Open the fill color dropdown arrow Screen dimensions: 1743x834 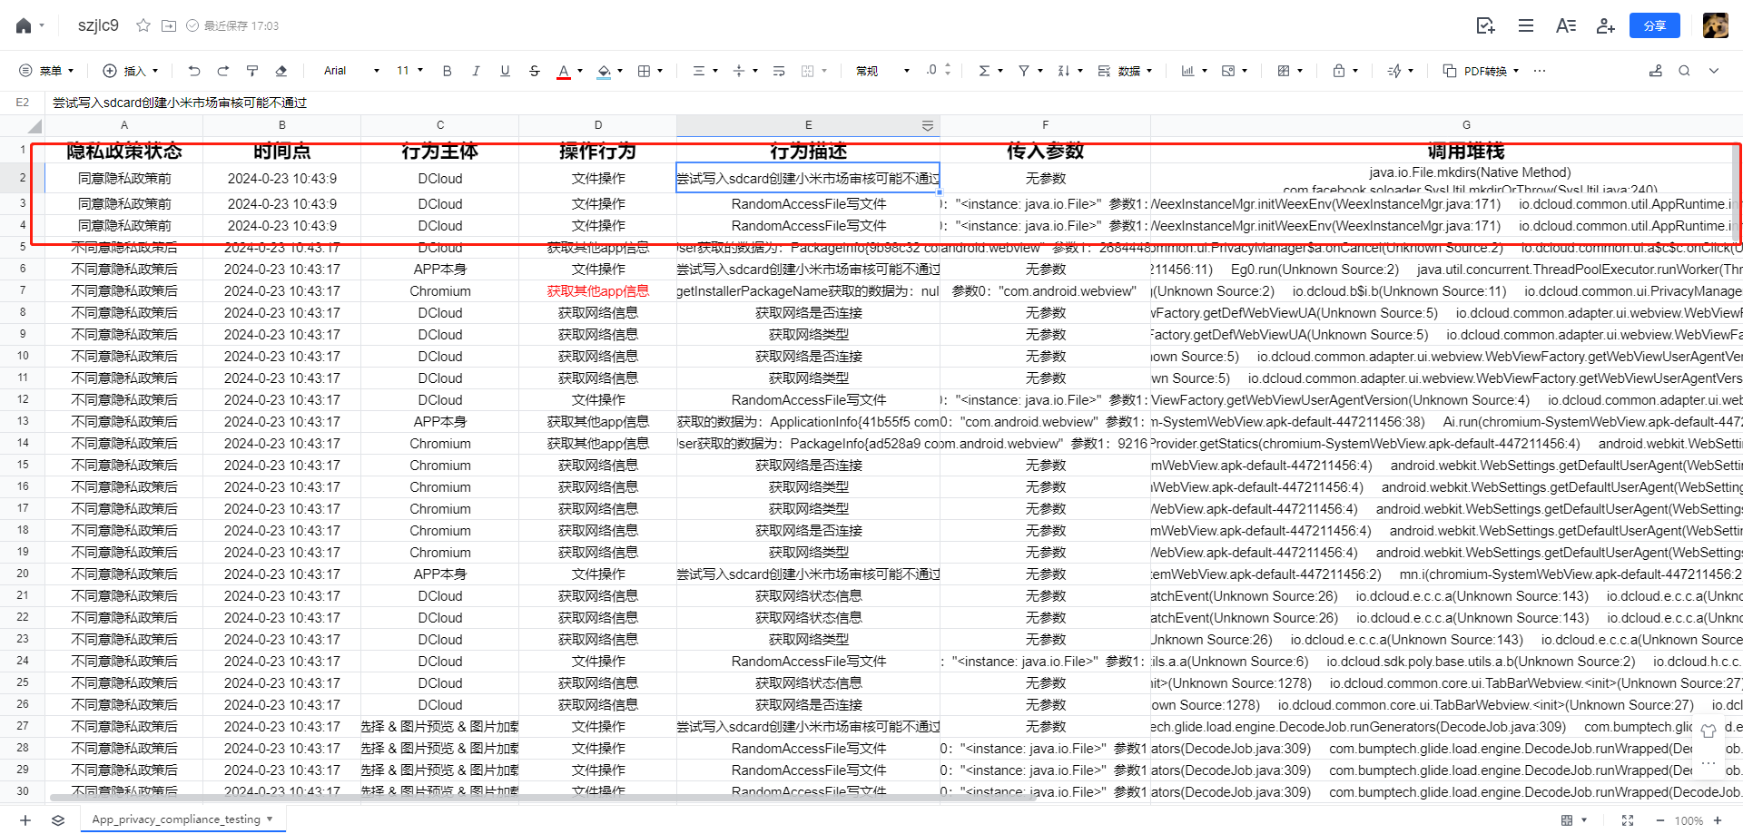620,71
